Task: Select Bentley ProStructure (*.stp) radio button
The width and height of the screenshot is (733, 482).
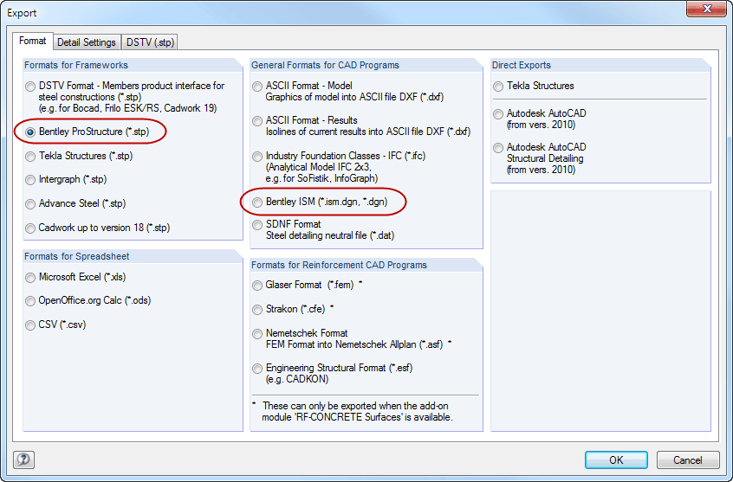Action: click(x=30, y=132)
